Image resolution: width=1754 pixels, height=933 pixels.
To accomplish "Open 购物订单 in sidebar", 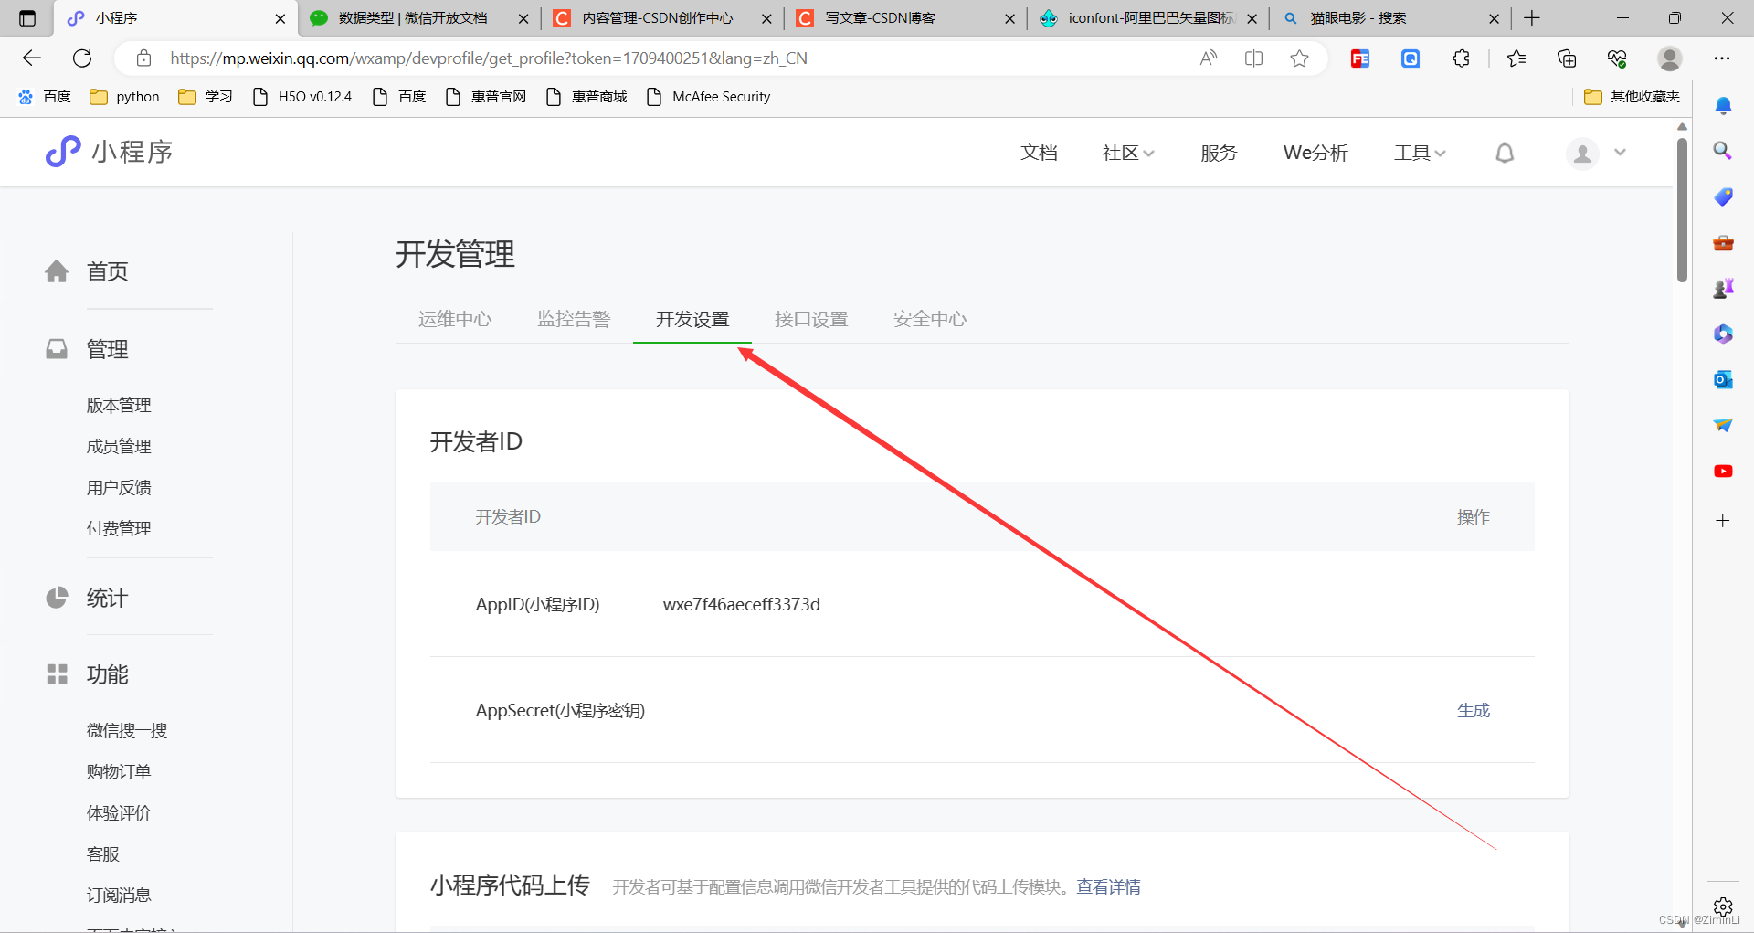I will (x=119, y=771).
